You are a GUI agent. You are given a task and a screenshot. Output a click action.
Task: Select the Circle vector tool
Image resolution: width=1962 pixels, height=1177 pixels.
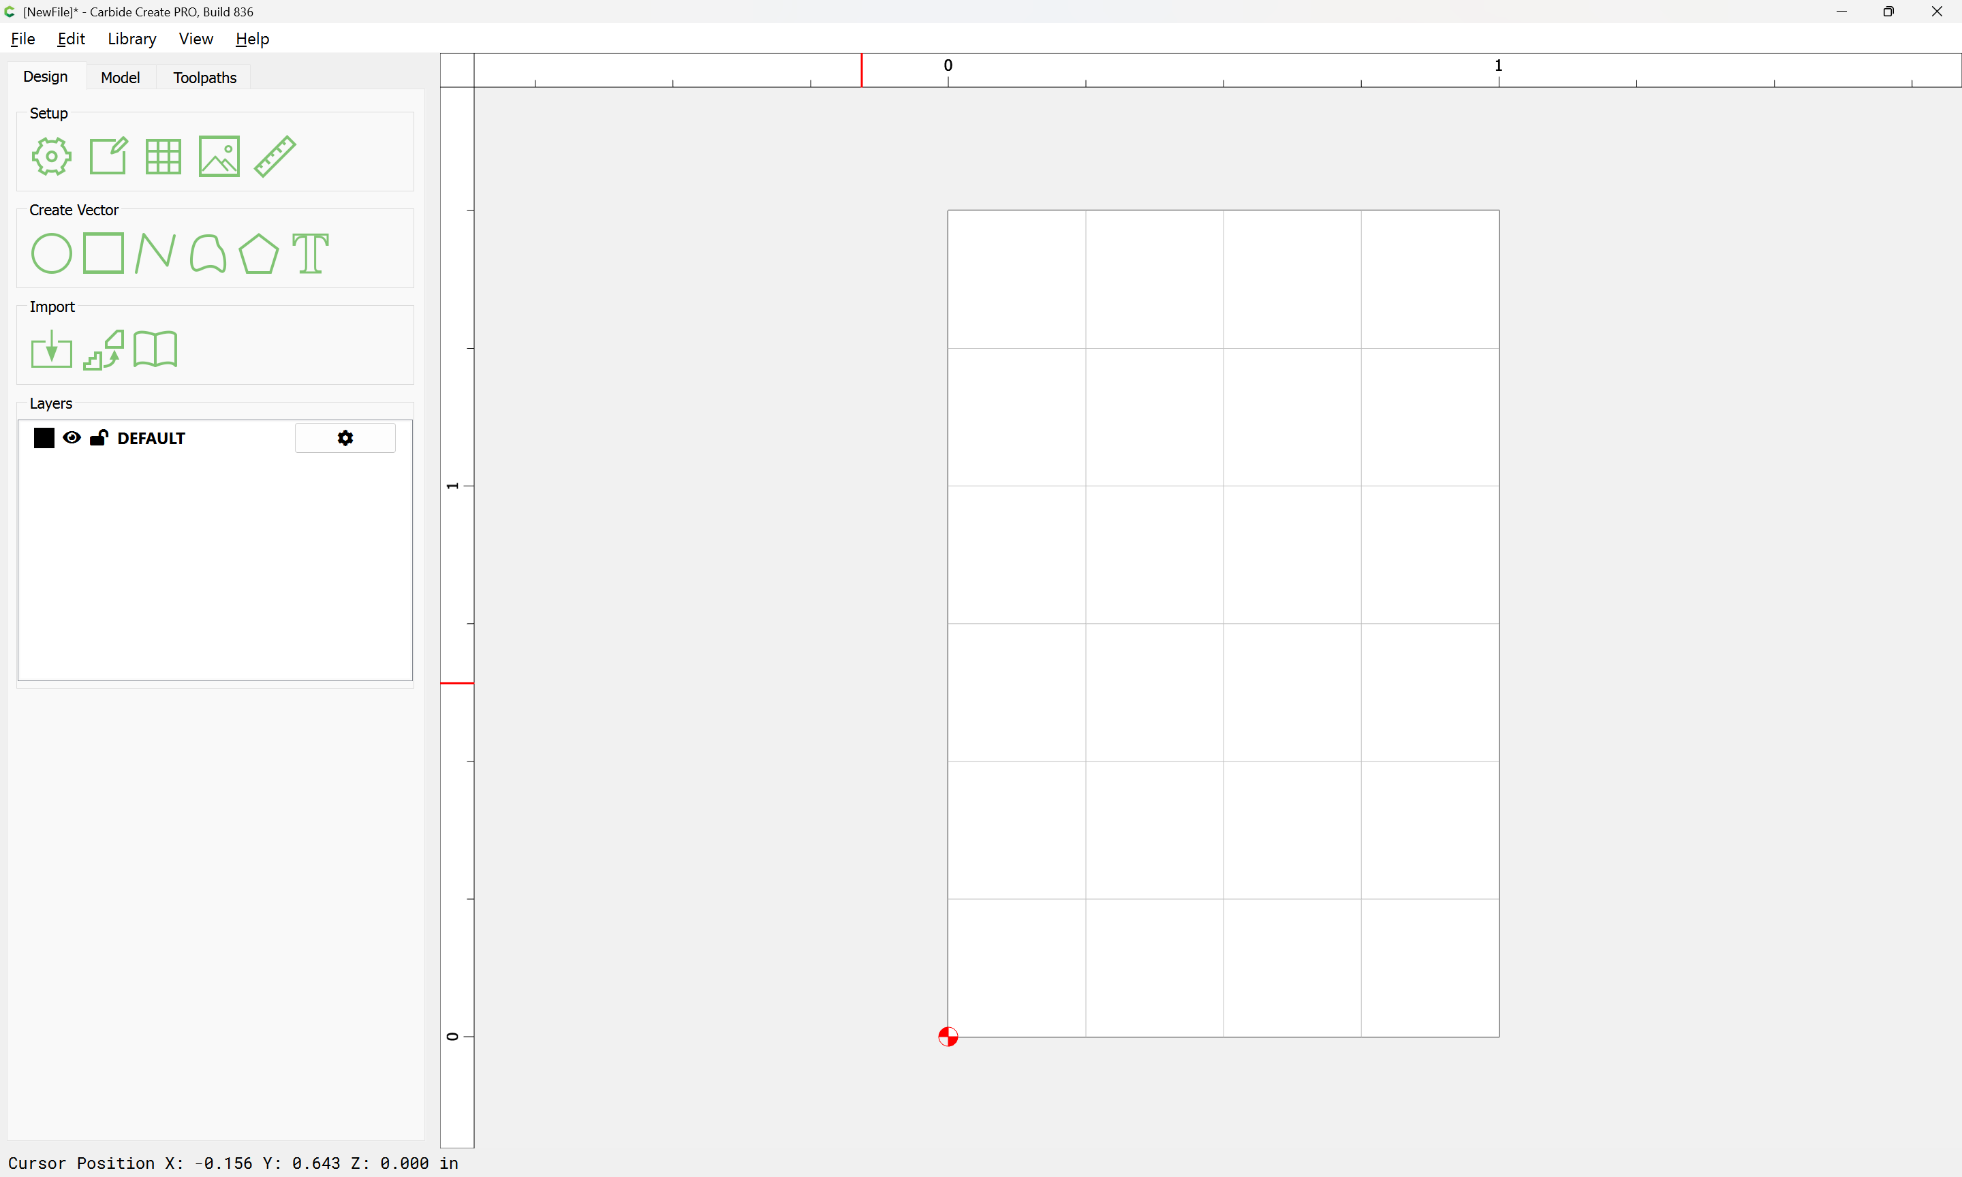click(52, 254)
